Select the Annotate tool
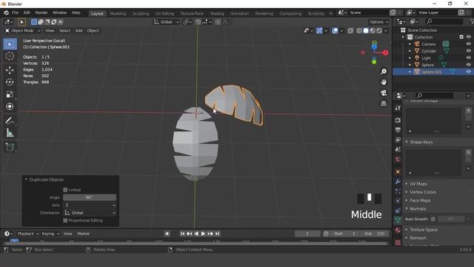Viewport: 474px width, 267px height. [x=10, y=120]
